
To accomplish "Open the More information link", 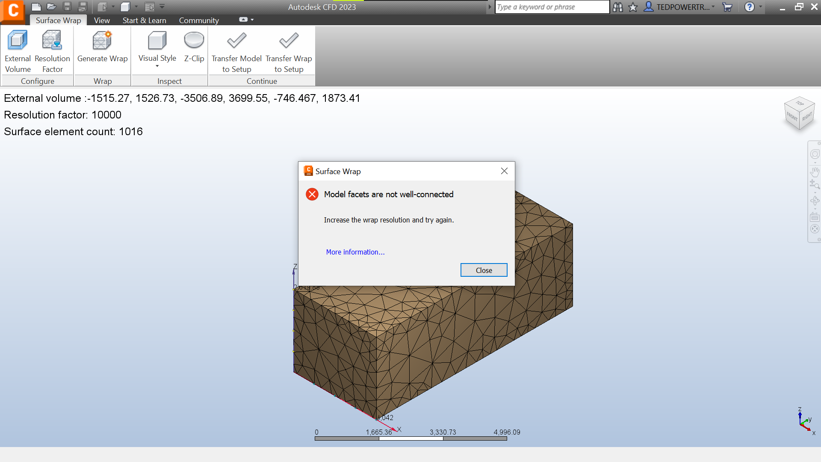I will click(355, 252).
